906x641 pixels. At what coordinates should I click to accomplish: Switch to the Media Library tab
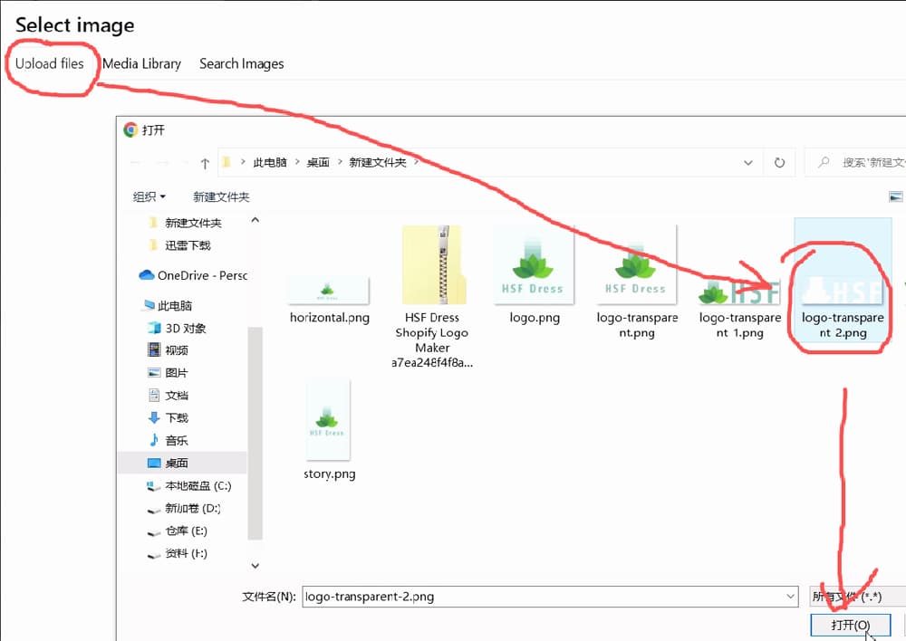pyautogui.click(x=141, y=63)
